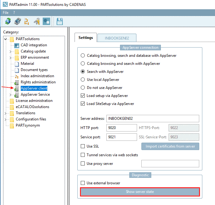Select Search with AppServer radio button
This screenshot has width=215, height=205.
(83, 72)
